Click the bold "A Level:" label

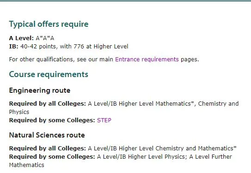click(x=21, y=38)
